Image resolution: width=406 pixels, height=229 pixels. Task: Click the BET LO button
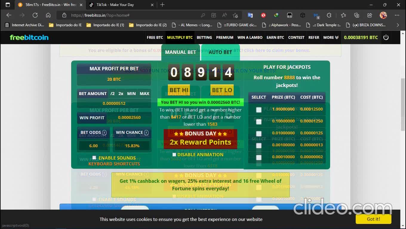click(x=222, y=90)
